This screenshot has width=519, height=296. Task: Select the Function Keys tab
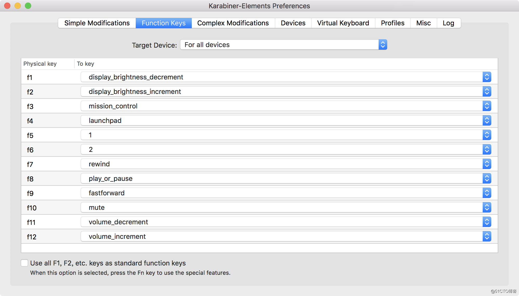pyautogui.click(x=163, y=23)
